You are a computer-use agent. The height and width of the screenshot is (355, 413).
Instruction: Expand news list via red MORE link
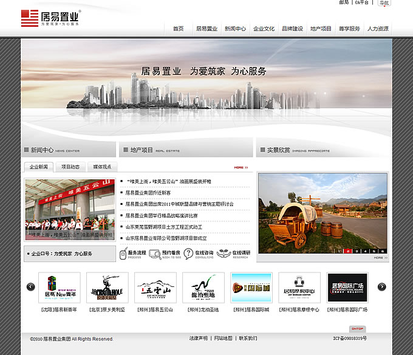(x=241, y=167)
